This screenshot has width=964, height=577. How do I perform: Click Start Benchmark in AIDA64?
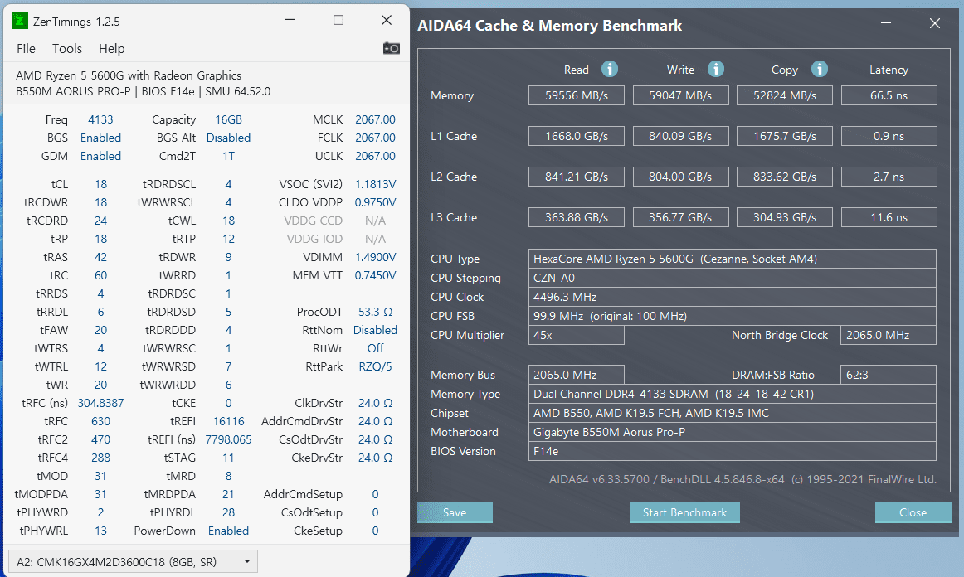coord(684,512)
